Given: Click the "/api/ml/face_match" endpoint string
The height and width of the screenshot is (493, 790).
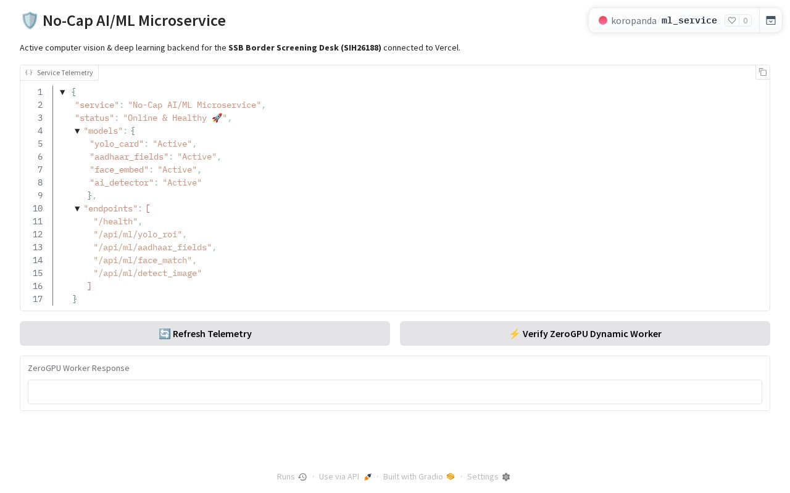Looking at the screenshot, I should click(143, 260).
